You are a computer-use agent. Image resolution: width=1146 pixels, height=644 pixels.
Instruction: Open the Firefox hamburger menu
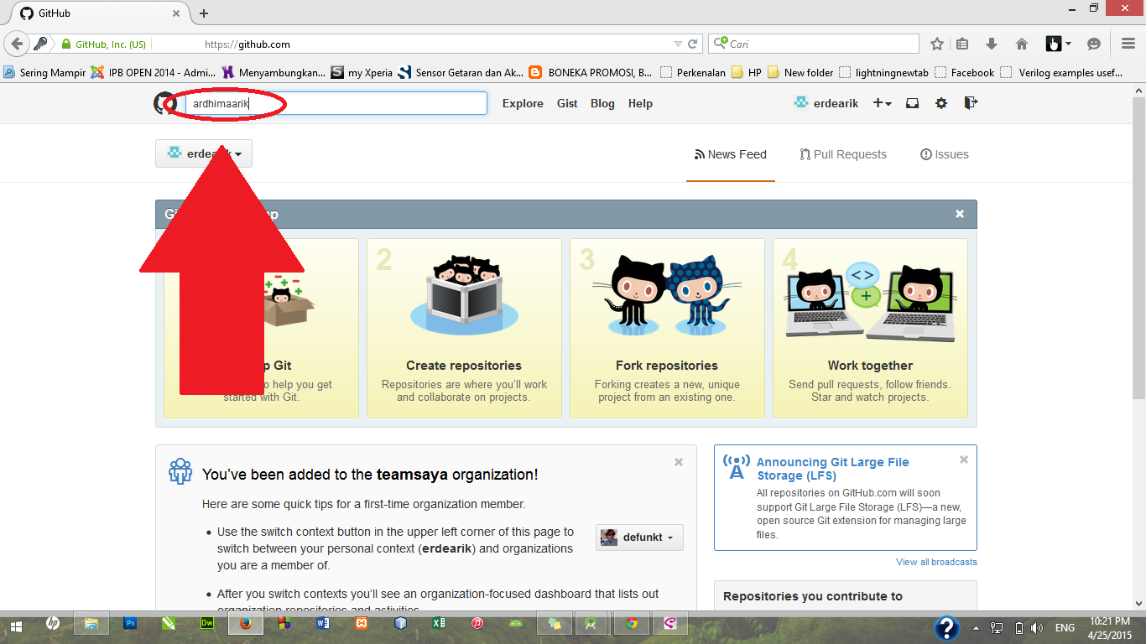[1128, 44]
